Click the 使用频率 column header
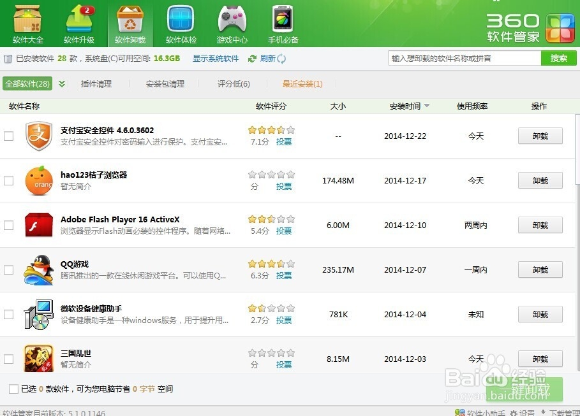Image resolution: width=580 pixels, height=416 pixels. (x=472, y=106)
